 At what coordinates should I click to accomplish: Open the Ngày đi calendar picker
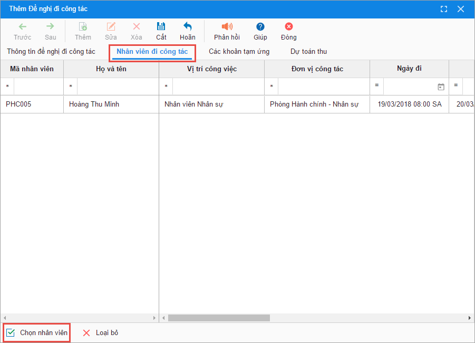(441, 87)
